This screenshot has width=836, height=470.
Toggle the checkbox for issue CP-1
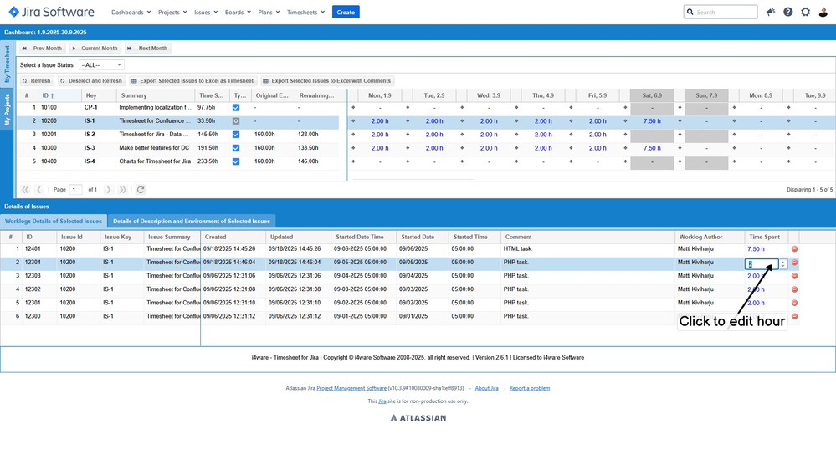pyautogui.click(x=236, y=108)
